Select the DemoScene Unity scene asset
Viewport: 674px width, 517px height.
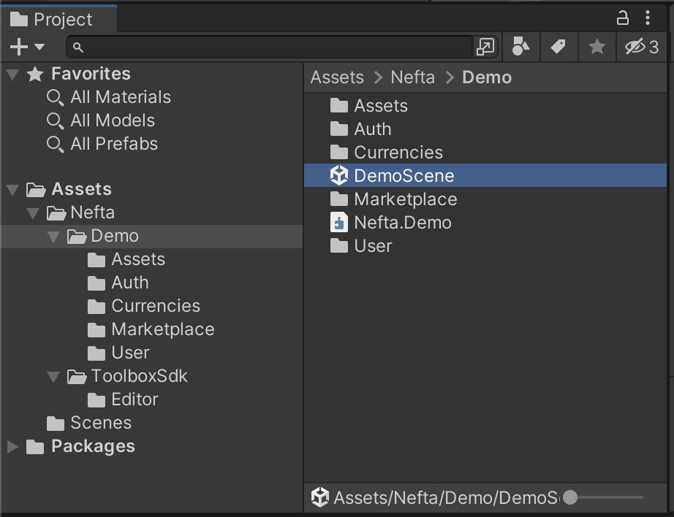[485, 176]
